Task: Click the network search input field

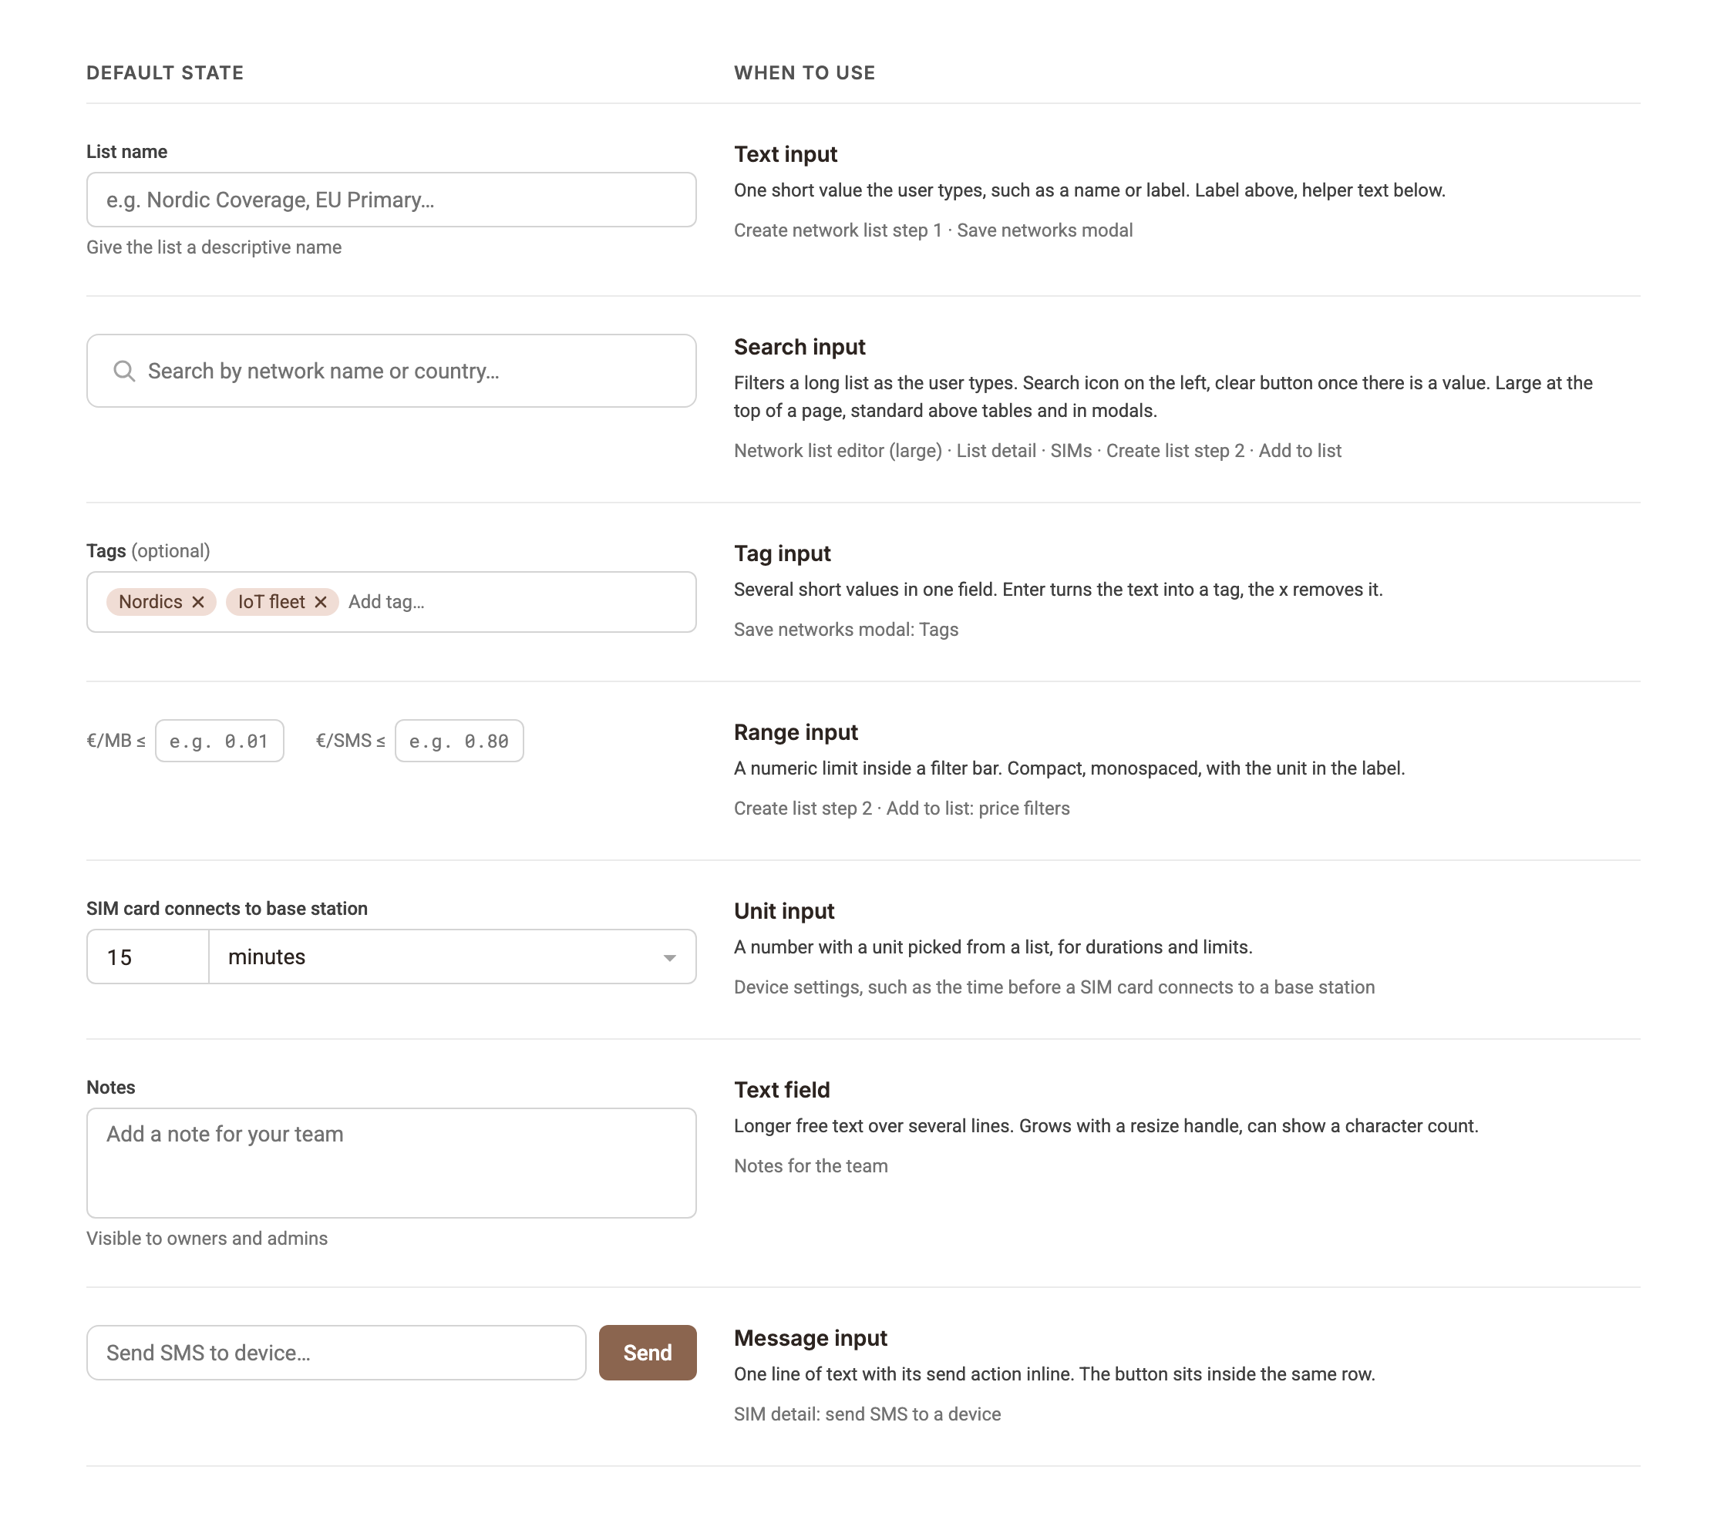Action: (x=391, y=371)
